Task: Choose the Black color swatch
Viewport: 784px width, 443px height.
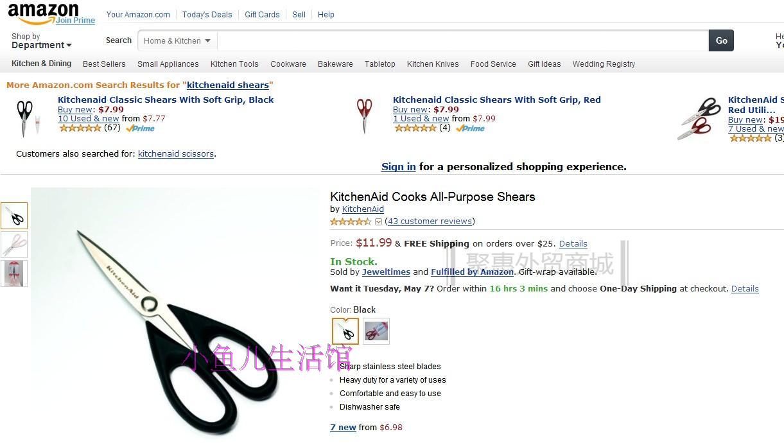Action: [345, 331]
